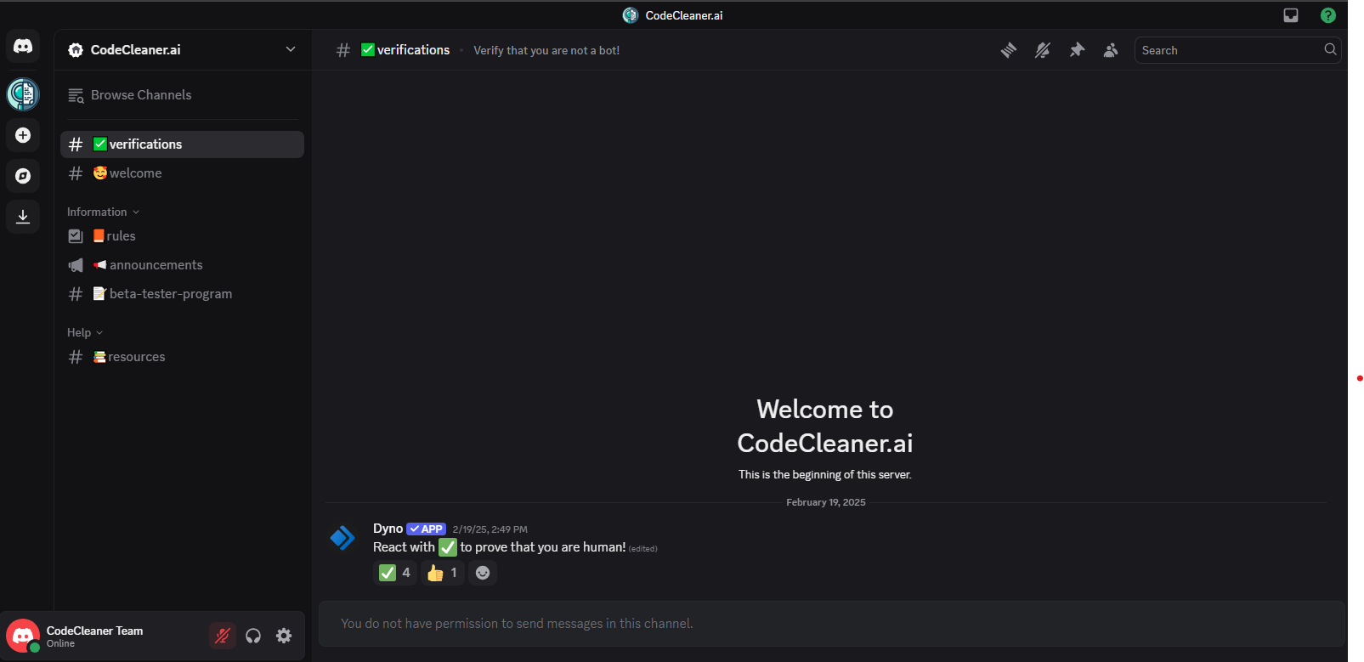Expand the CodeCleaner.ai server dropdown menu
Screen dimensions: 1364x662
[291, 49]
